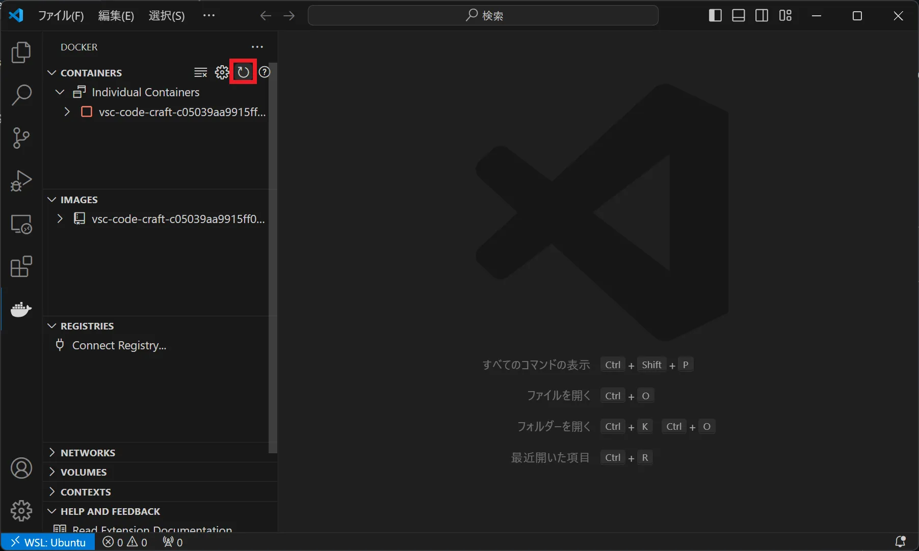Click the 検索 command center search box
Screen dimensions: 919x551
coord(483,16)
